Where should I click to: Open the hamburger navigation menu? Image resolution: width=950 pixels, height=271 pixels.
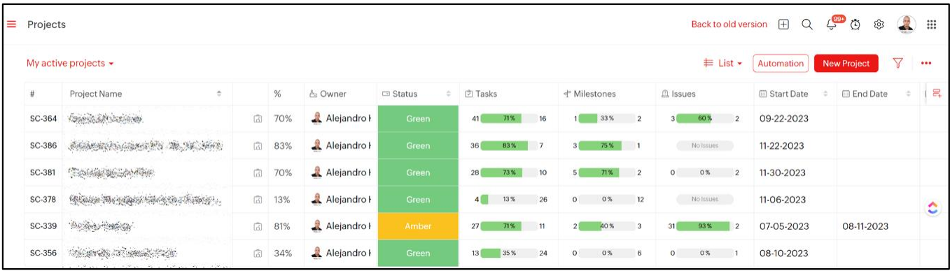click(11, 24)
